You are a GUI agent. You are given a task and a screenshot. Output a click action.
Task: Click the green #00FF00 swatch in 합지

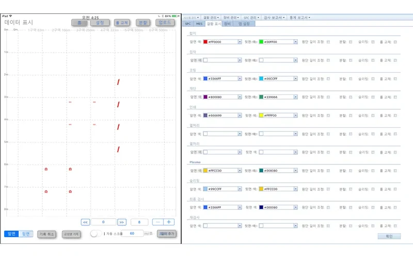click(x=261, y=42)
